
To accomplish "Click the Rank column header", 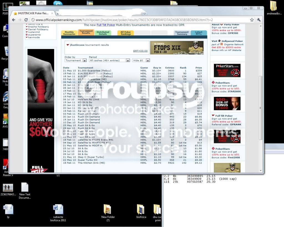I will (183, 68).
